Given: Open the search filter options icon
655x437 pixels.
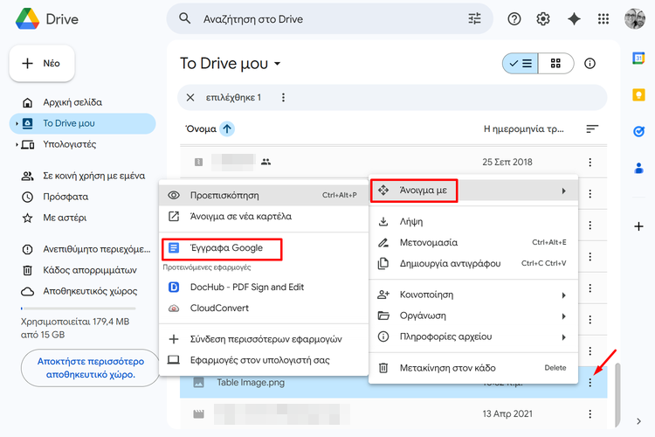Looking at the screenshot, I should (x=474, y=19).
